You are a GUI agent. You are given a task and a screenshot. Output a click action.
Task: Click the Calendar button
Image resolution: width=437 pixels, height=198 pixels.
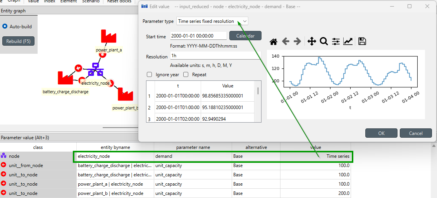(x=245, y=36)
